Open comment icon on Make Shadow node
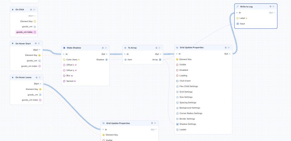The image size is (291, 141). pyautogui.click(x=106, y=48)
